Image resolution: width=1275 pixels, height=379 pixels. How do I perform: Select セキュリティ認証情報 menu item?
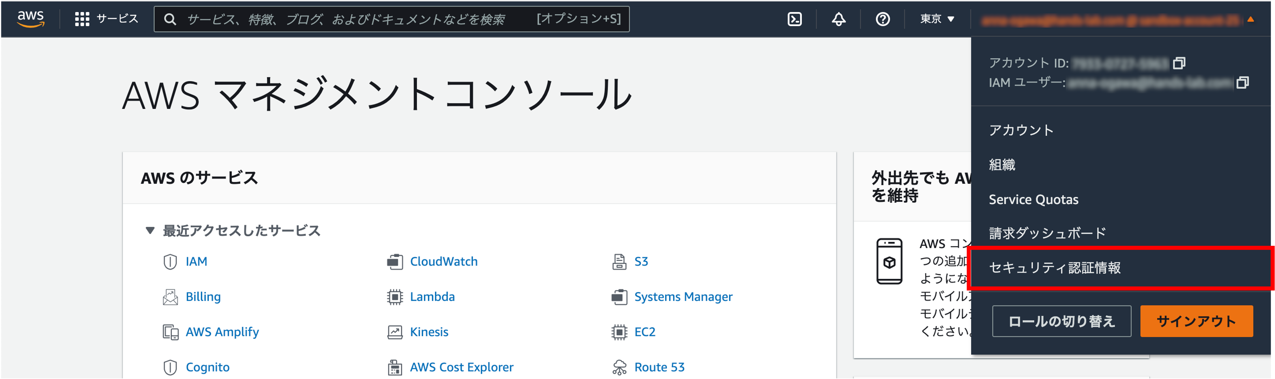click(1054, 268)
